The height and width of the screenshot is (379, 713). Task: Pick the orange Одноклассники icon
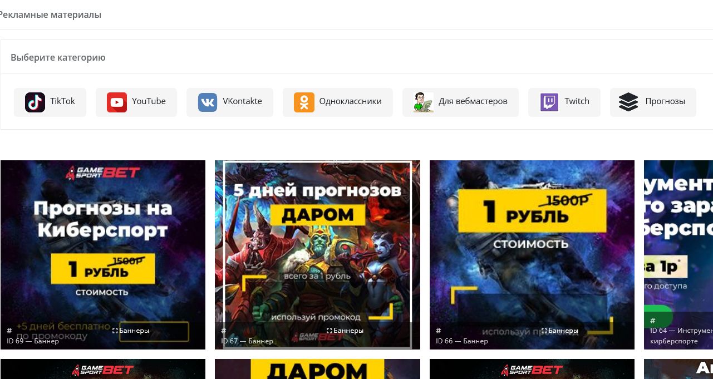coord(304,102)
